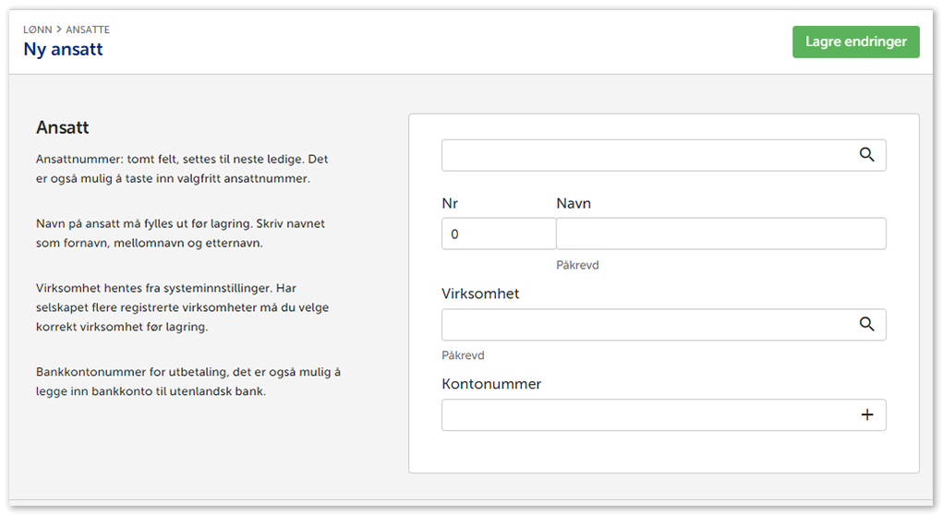This screenshot has width=942, height=515.
Task: Save with the Lagre endringer button
Action: [855, 42]
